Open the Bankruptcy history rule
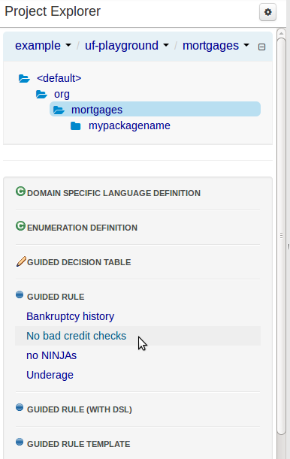 (70, 316)
